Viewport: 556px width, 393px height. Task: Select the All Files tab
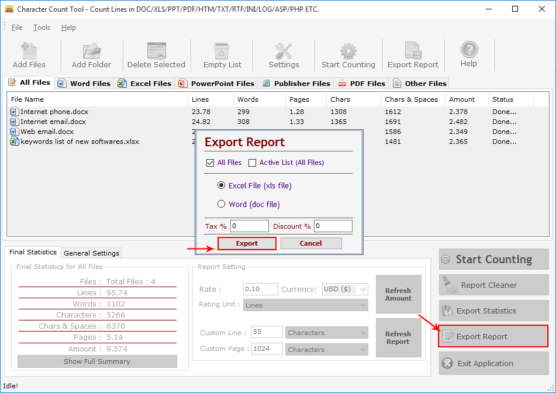point(29,82)
